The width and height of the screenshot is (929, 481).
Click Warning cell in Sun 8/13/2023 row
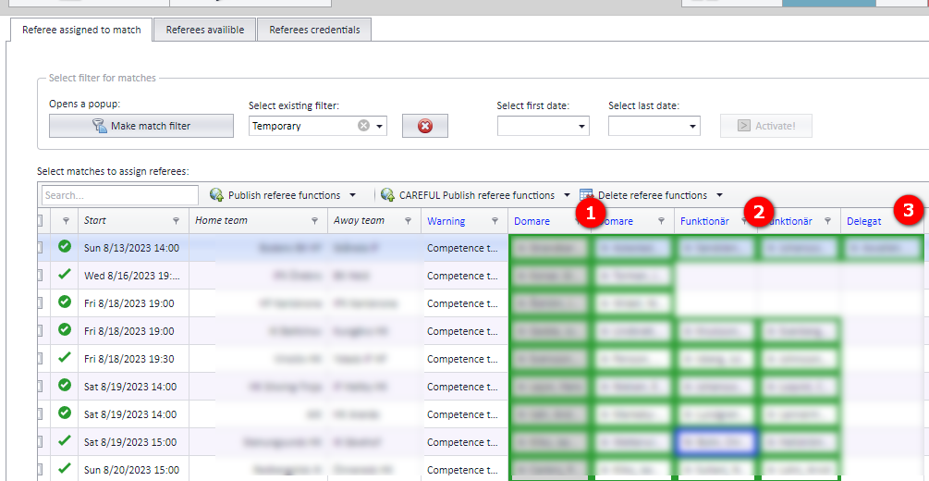point(464,248)
